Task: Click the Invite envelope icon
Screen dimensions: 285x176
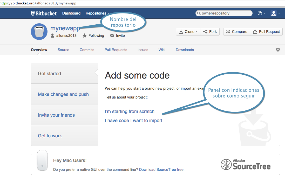Action: coord(112,36)
